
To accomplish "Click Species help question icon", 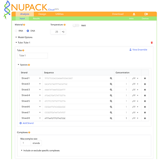I will tap(29, 65).
